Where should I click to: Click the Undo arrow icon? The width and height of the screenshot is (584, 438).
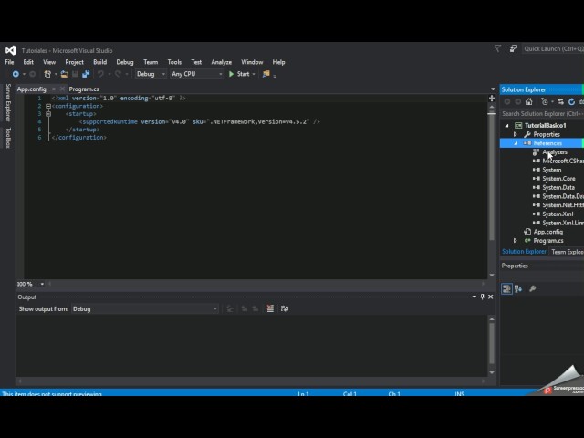point(100,74)
